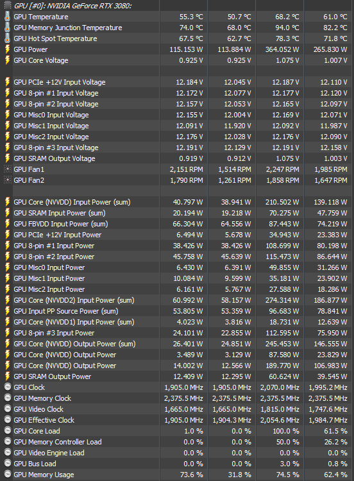Select GPU Effective Clock value '1,904.3 MHz'

coord(232,420)
